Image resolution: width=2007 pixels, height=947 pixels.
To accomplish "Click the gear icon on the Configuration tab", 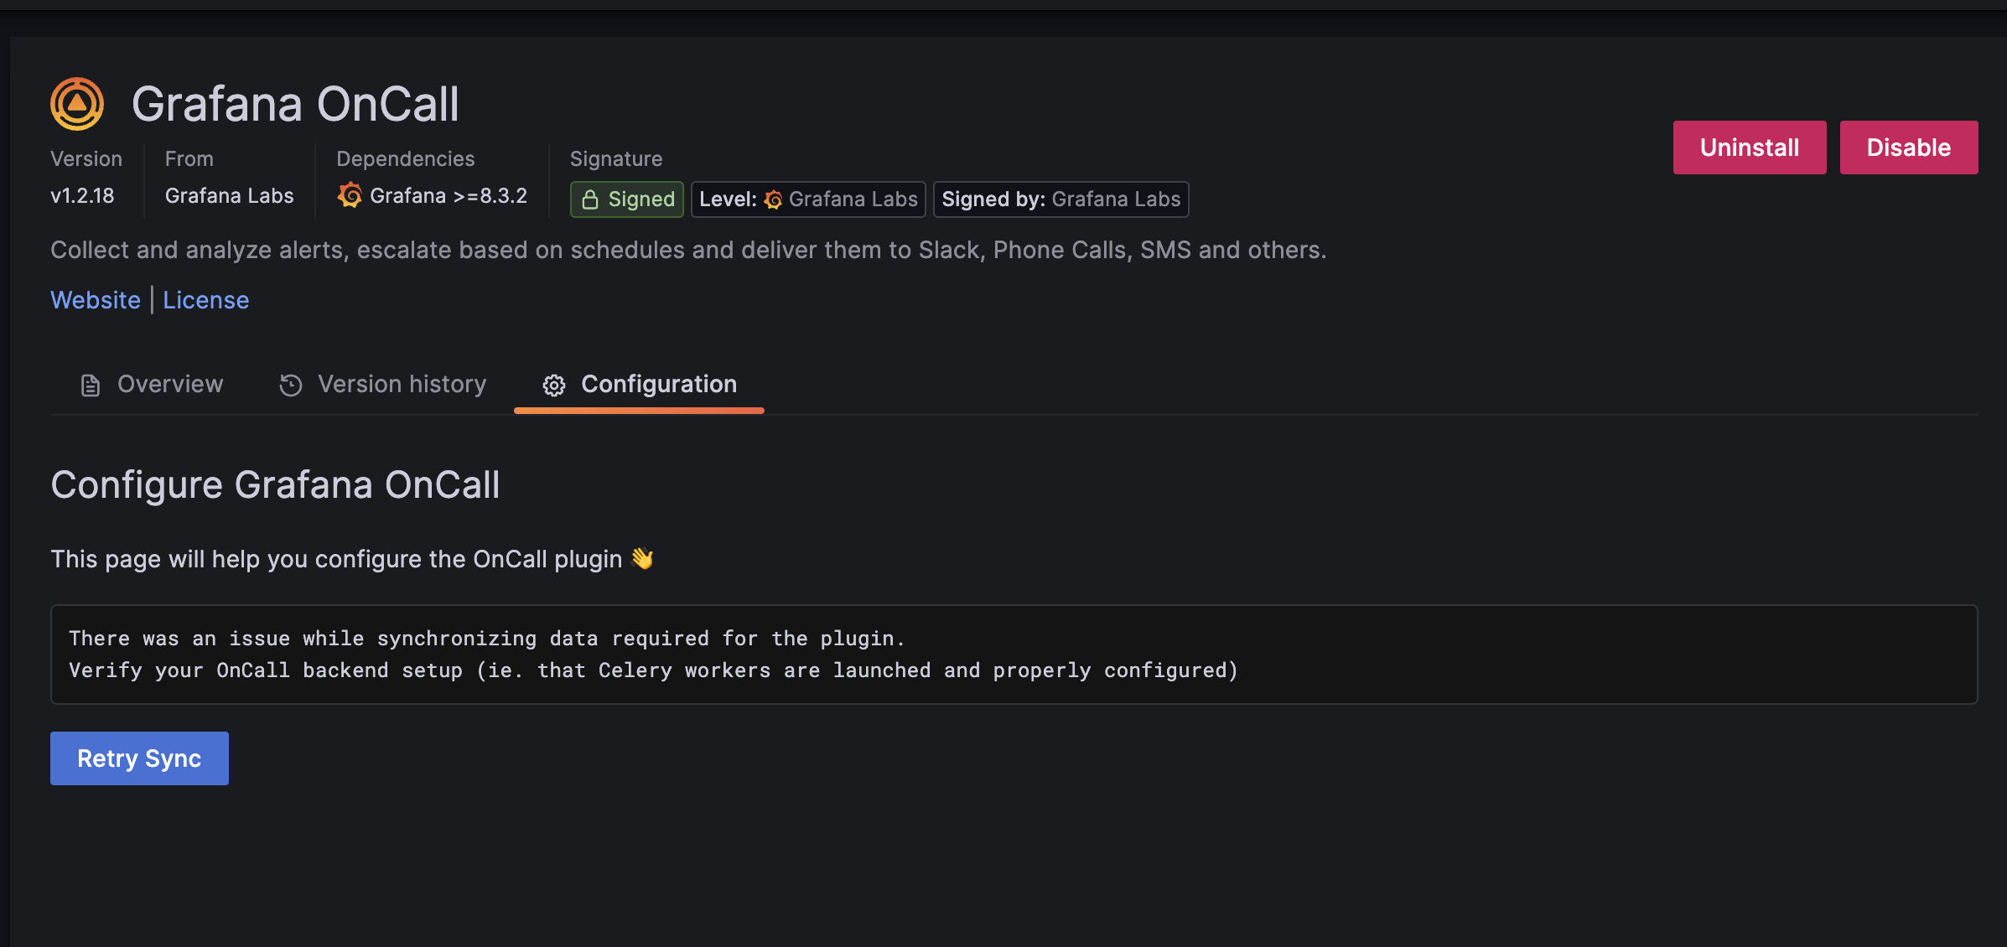I will tap(553, 385).
